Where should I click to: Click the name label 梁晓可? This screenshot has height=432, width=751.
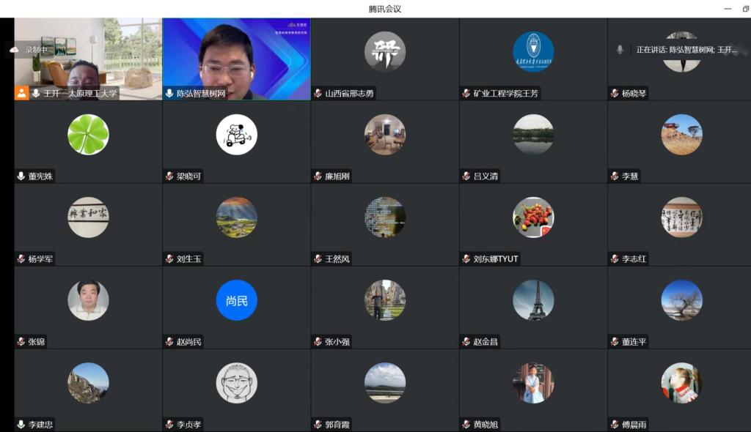pyautogui.click(x=188, y=176)
